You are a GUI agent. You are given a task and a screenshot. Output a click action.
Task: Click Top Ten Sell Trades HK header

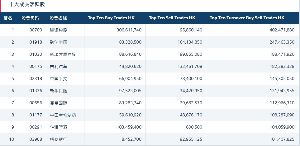[172, 18]
